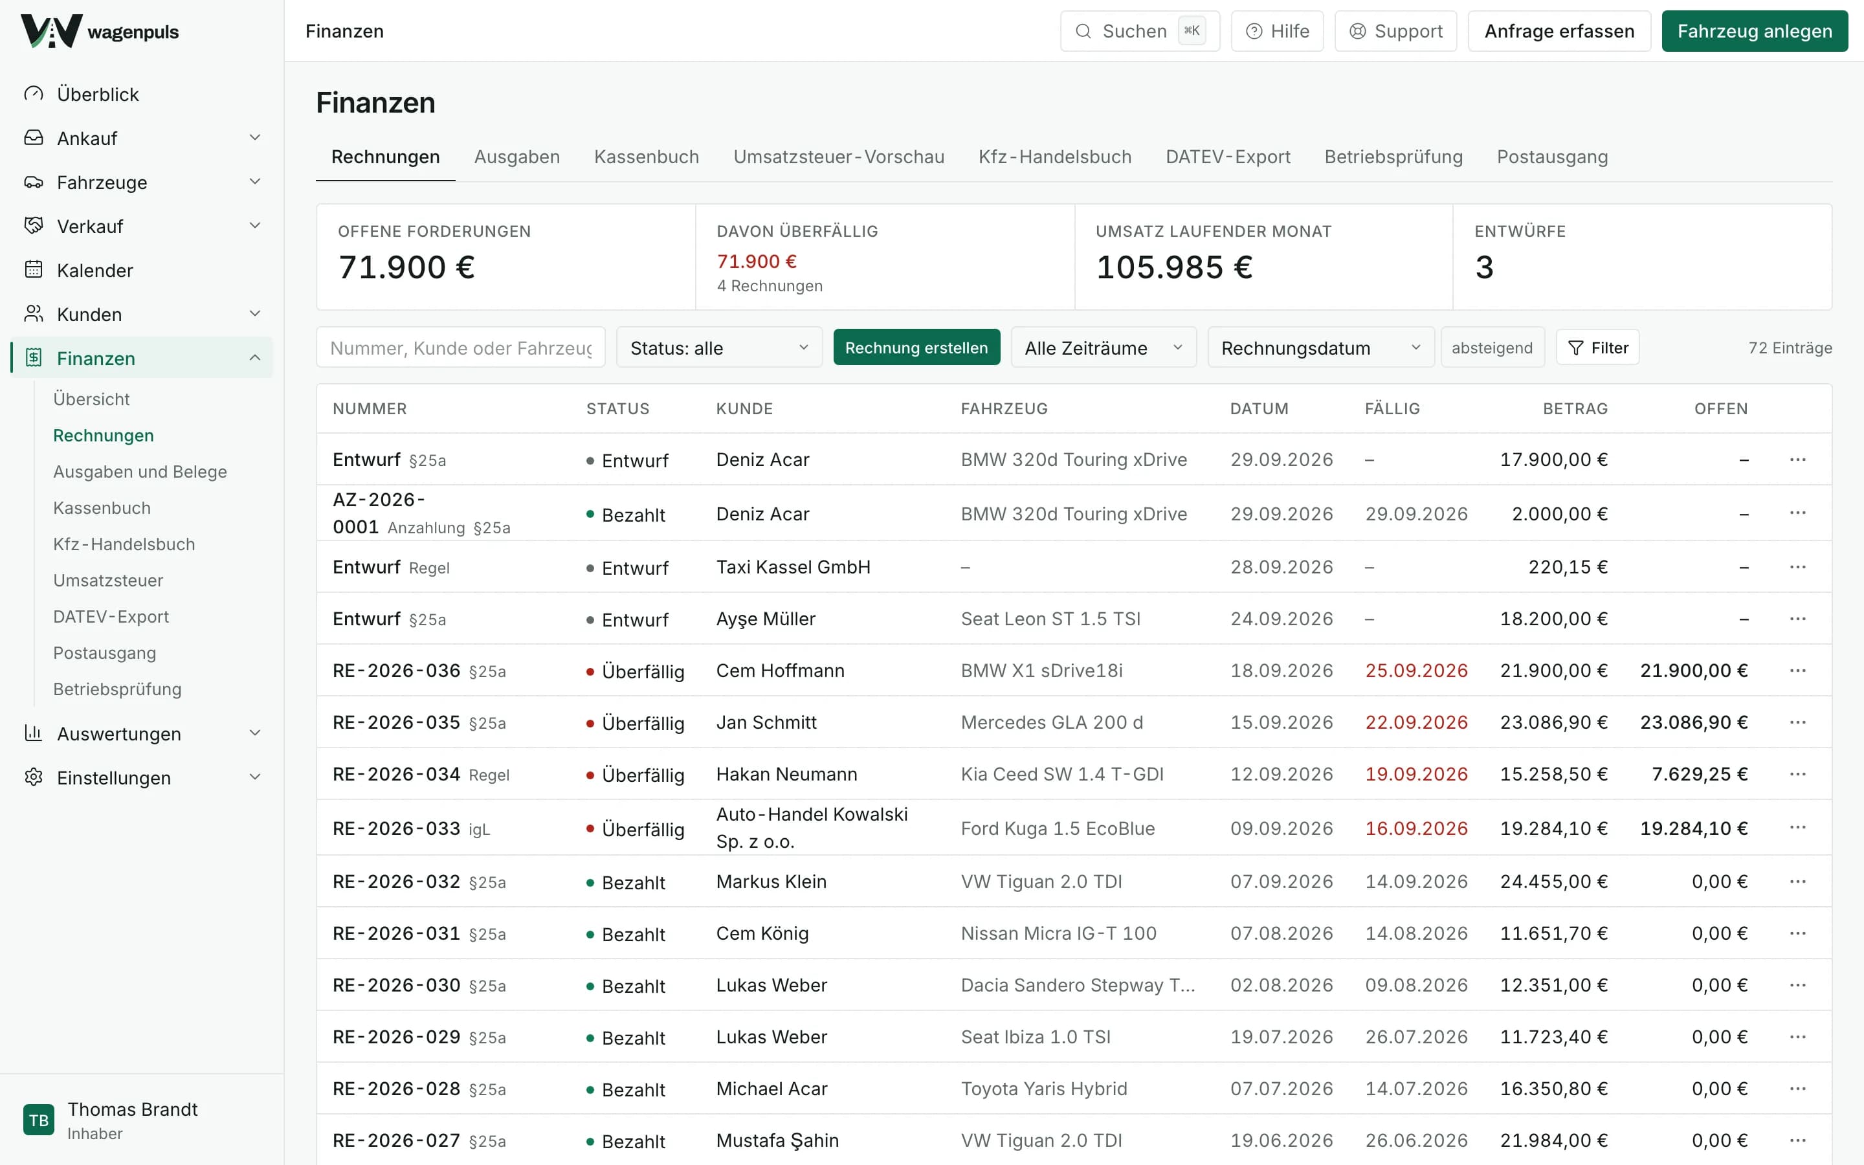
Task: Open row actions for RE-2026-036
Action: click(1798, 671)
